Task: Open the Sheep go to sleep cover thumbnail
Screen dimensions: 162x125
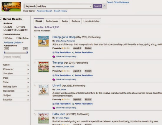Action: click(44, 41)
